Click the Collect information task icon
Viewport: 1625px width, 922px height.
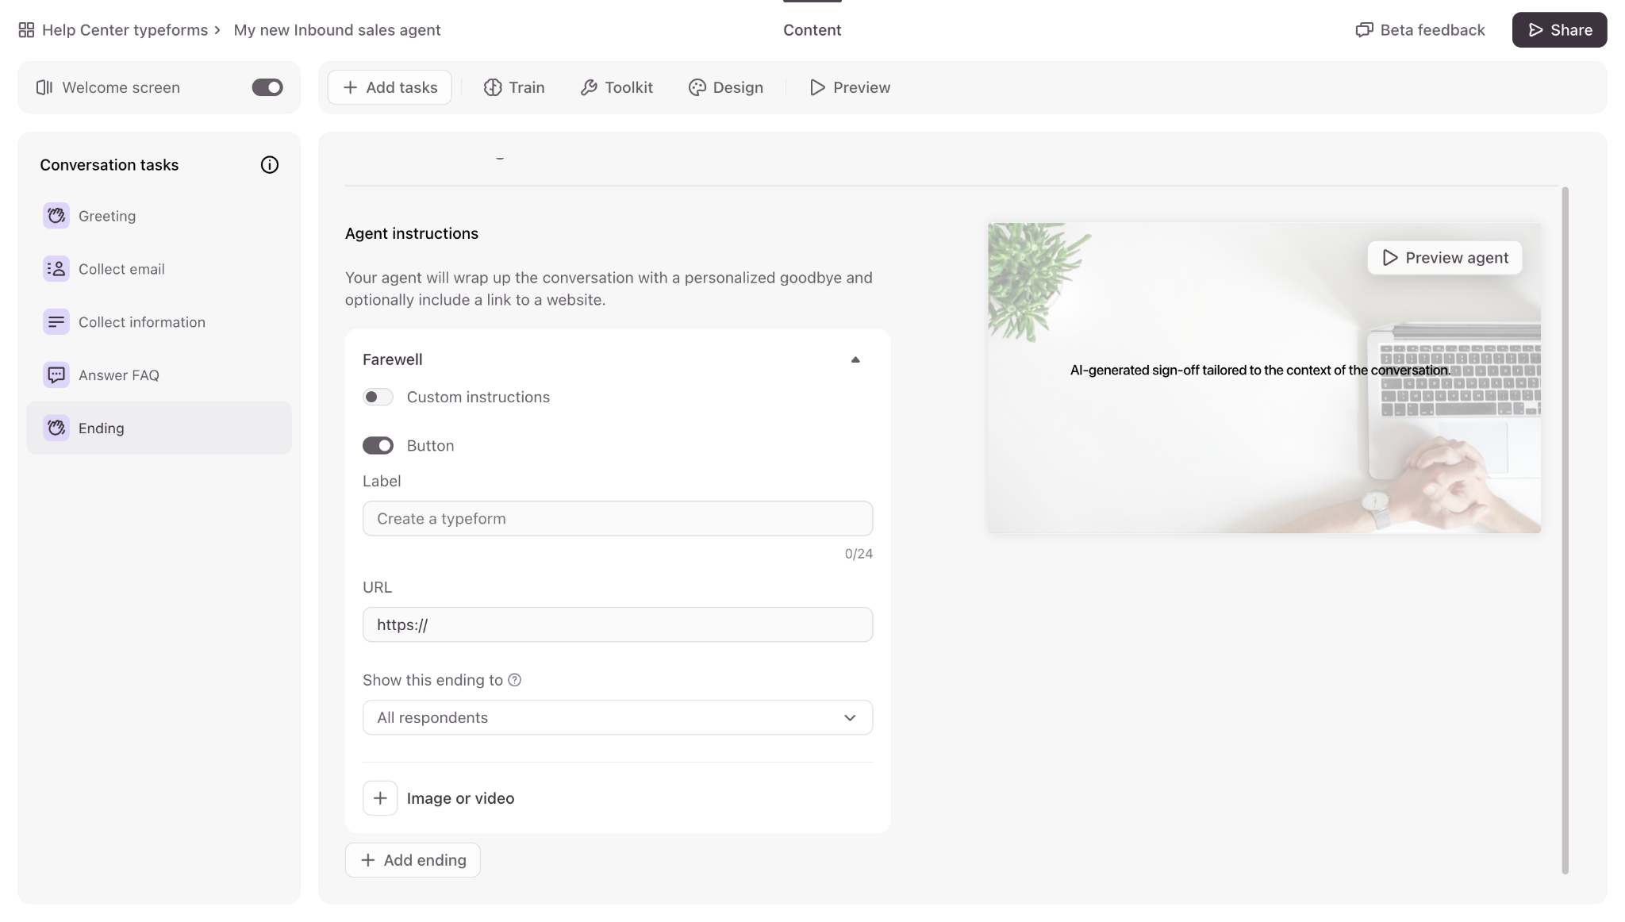pyautogui.click(x=56, y=322)
